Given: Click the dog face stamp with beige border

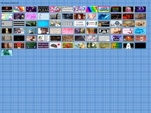Looking at the screenshot, I should coord(140,24).
